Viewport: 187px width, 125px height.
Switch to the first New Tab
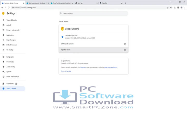point(86,3)
